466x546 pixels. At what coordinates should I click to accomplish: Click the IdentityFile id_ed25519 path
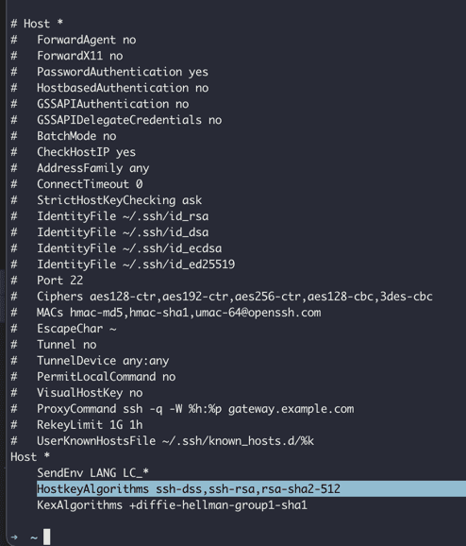178,264
